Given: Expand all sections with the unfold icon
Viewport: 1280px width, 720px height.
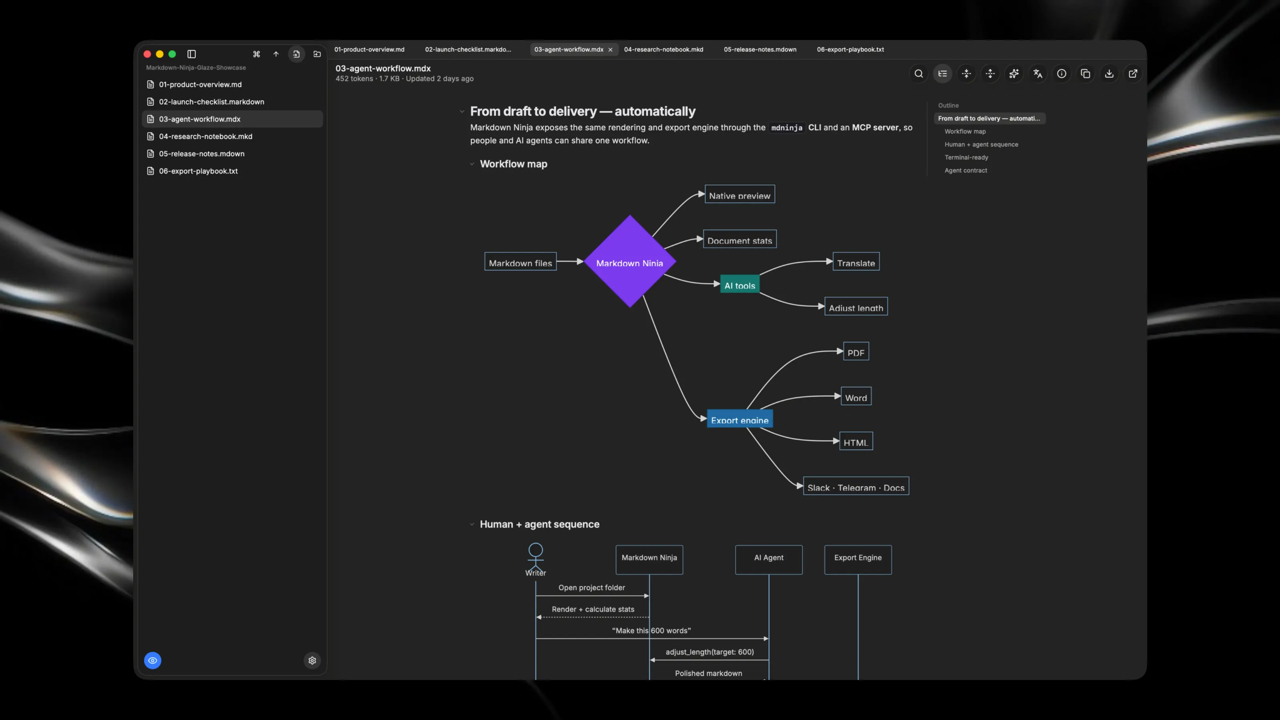Looking at the screenshot, I should 990,74.
